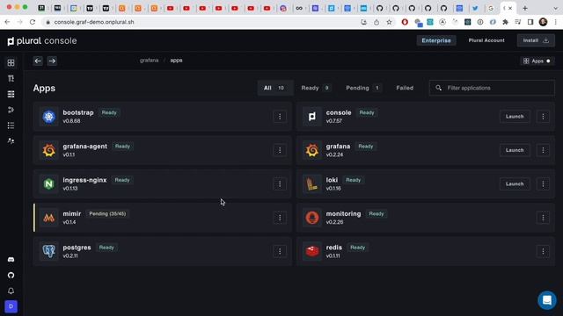563x316 pixels.
Task: Click the forward arrow in console header
Action: [52, 61]
